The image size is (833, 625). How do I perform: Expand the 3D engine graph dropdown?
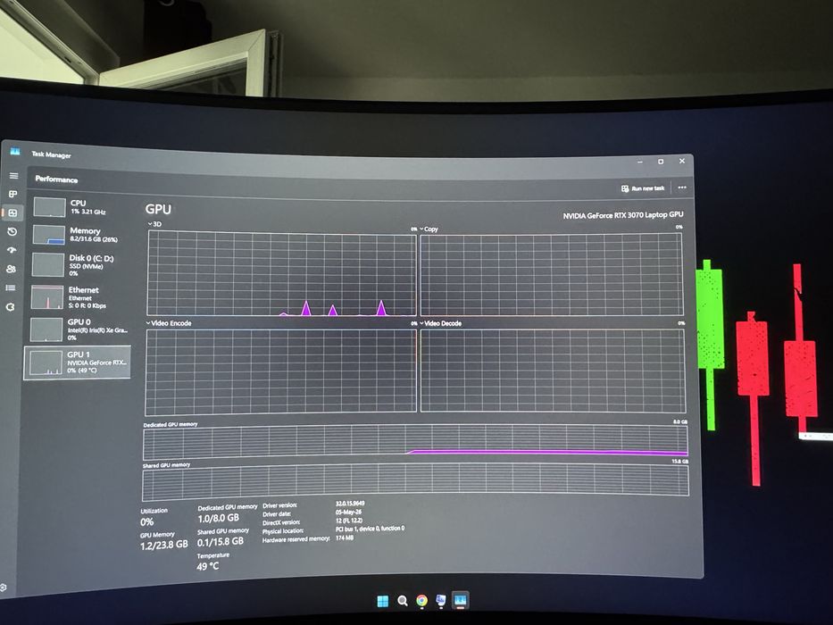(154, 224)
